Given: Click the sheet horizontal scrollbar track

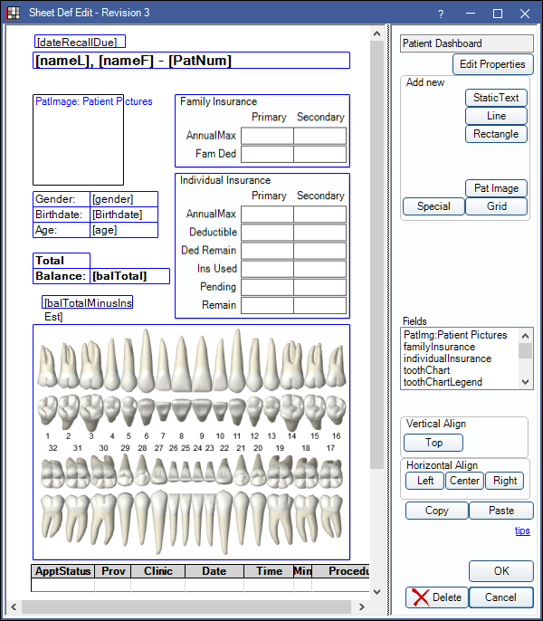Looking at the screenshot, I should tap(186, 607).
